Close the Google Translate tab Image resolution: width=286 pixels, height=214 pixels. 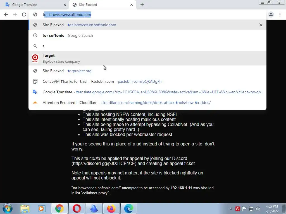[65, 5]
